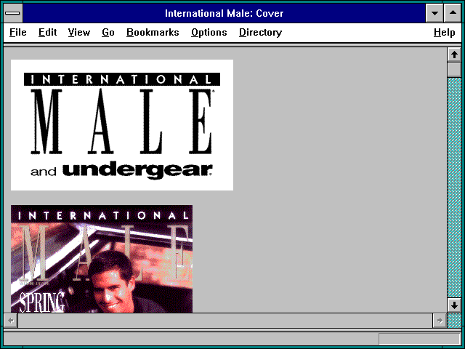Click the Spring catalog cover photo
The image size is (465, 349).
tap(102, 259)
